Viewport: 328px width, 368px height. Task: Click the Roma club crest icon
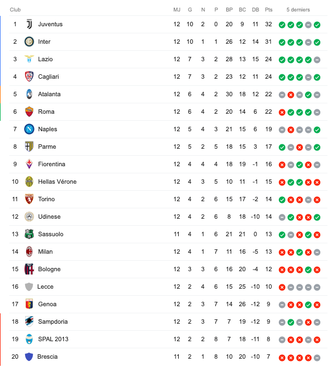click(x=29, y=112)
